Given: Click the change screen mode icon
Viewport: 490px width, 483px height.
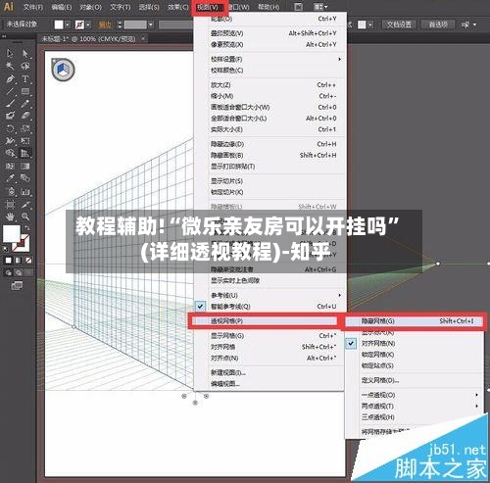Looking at the screenshot, I should 17,286.
